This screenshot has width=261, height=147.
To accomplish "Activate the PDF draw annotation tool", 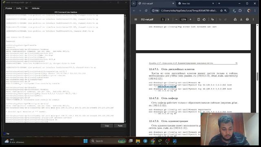I will point(212,20).
